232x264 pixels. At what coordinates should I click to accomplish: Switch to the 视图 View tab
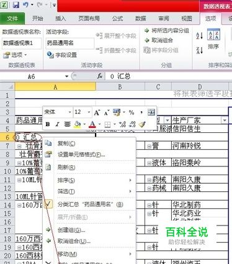tap(187, 19)
